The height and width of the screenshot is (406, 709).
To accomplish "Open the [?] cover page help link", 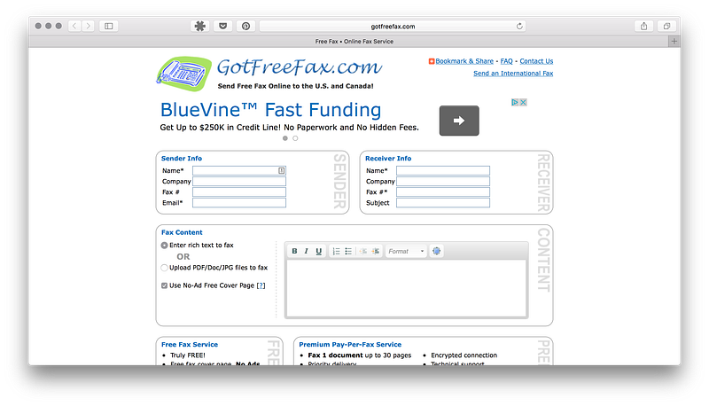I will [261, 285].
